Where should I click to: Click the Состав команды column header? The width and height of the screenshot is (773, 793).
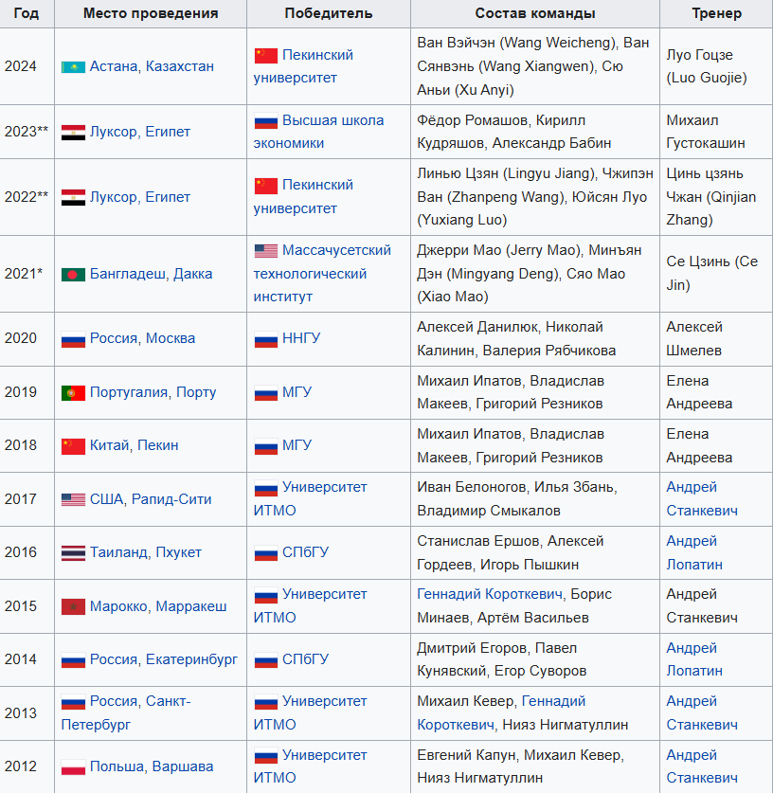pyautogui.click(x=535, y=13)
